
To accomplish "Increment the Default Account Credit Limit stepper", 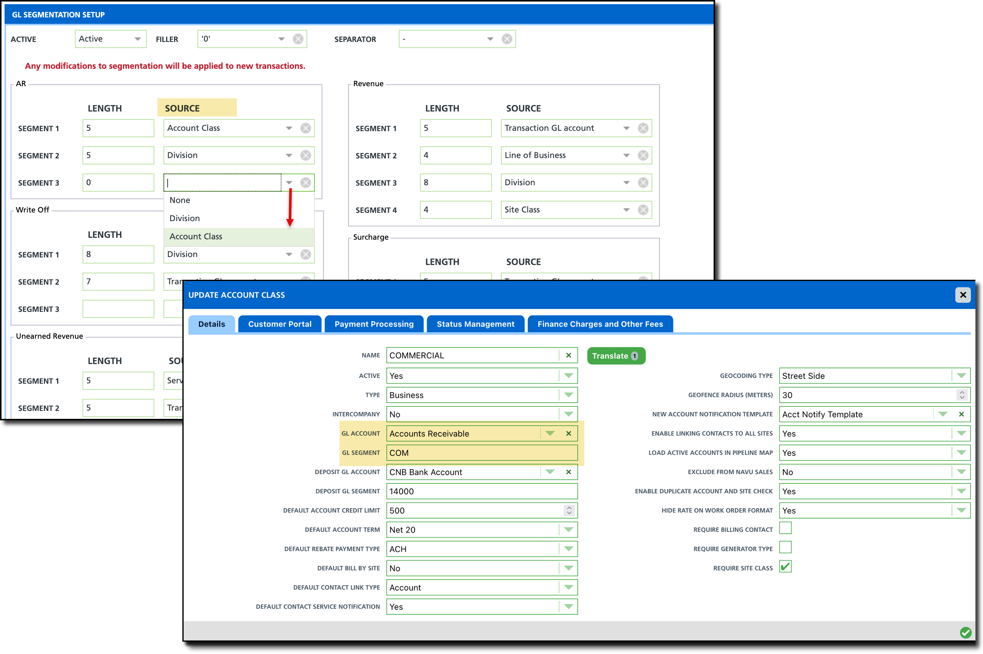I will point(569,508).
